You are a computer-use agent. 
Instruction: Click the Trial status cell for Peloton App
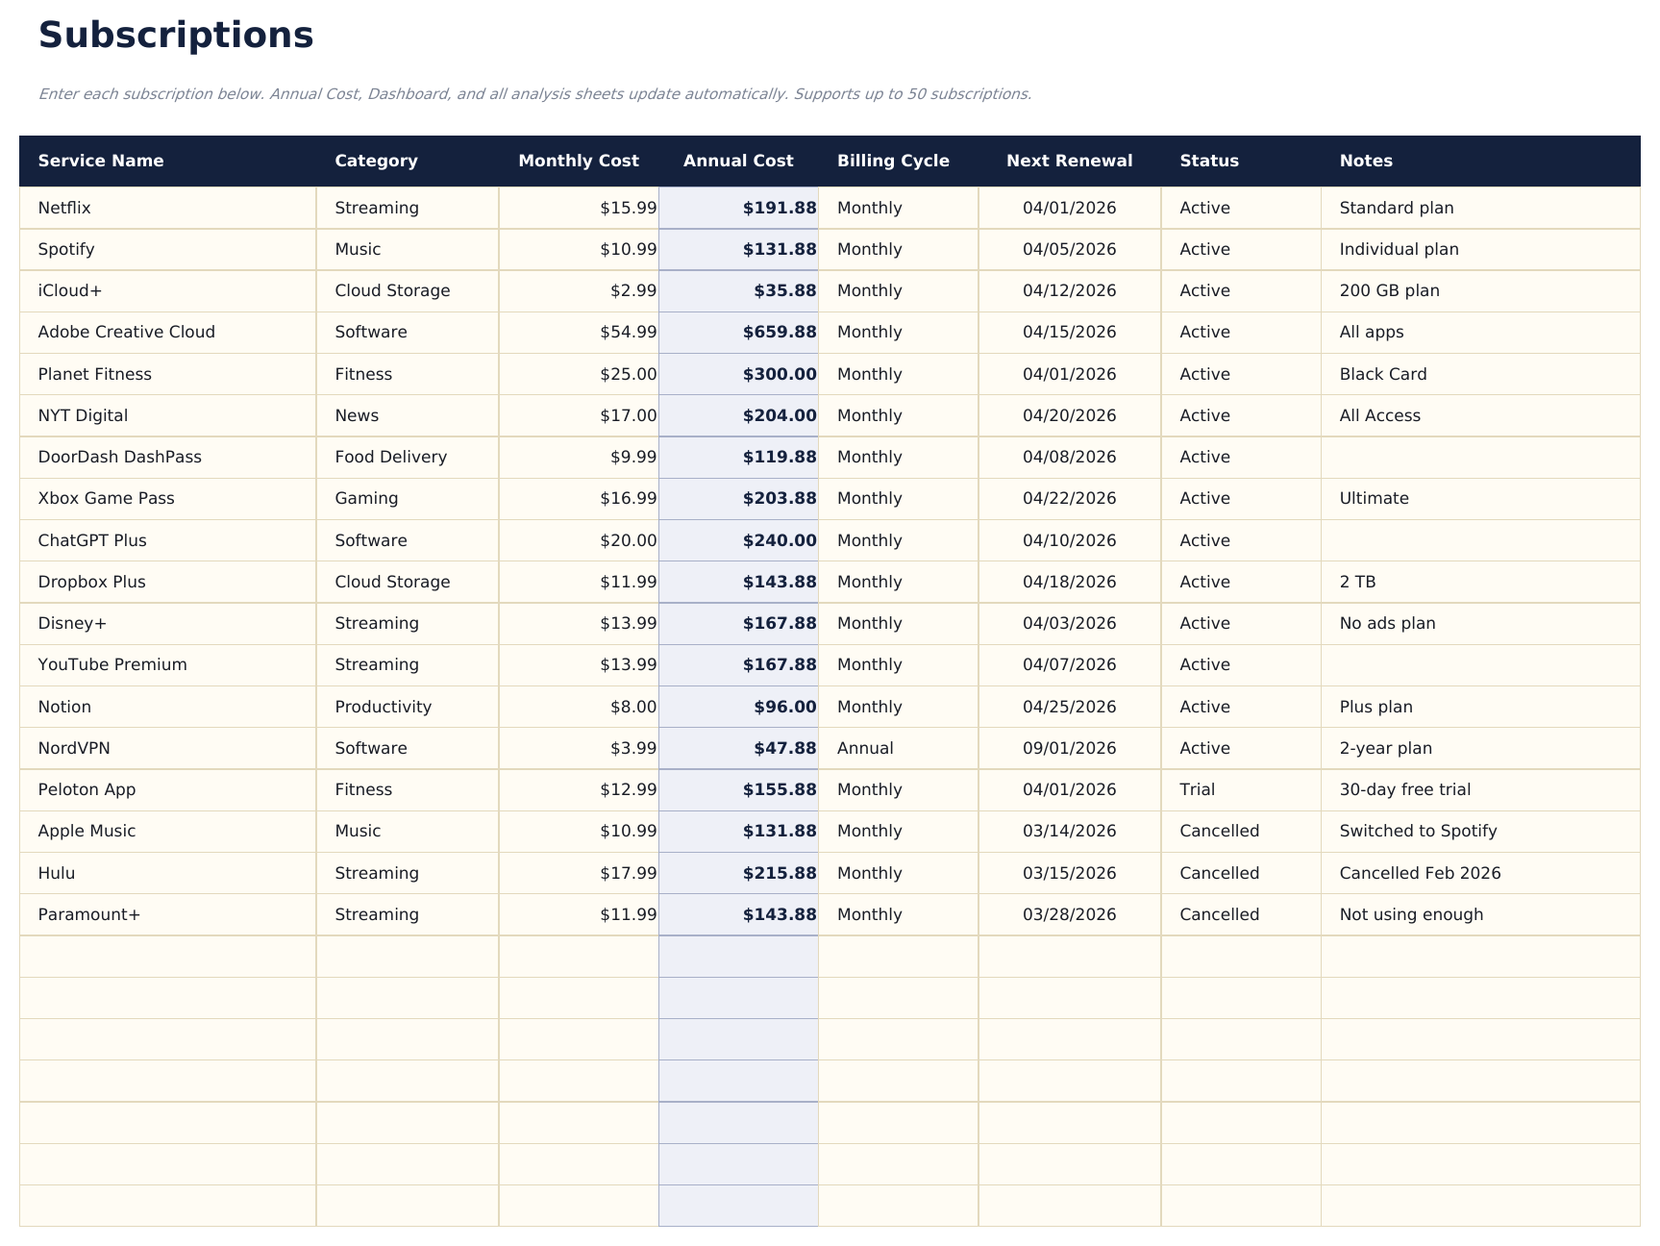click(x=1200, y=789)
